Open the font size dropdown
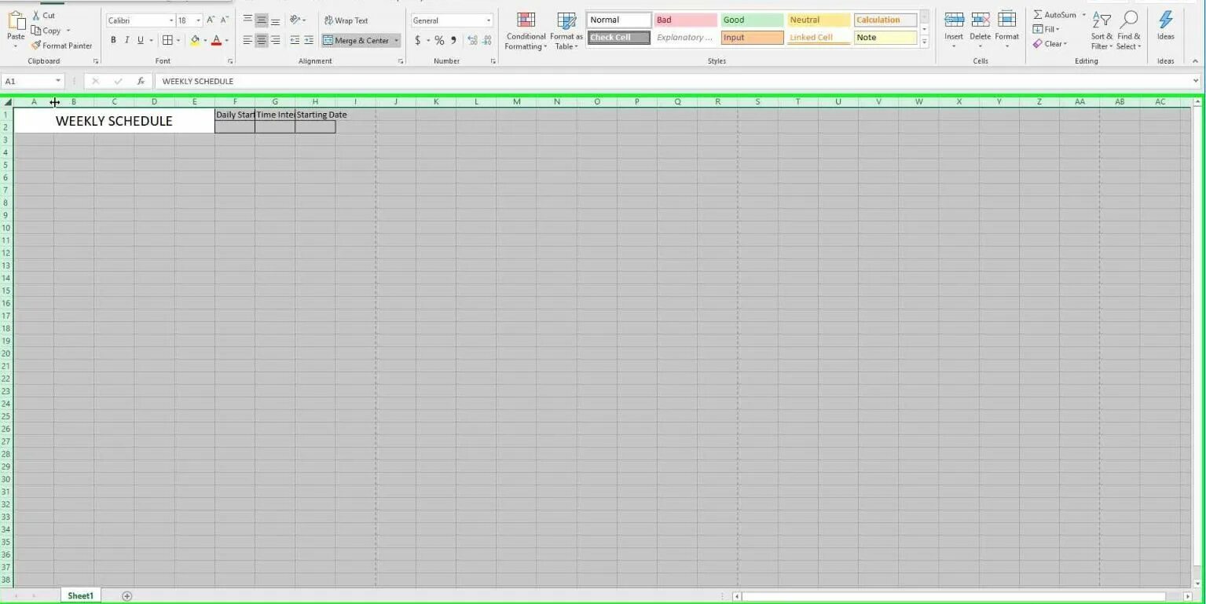This screenshot has width=1206, height=604. click(x=198, y=20)
